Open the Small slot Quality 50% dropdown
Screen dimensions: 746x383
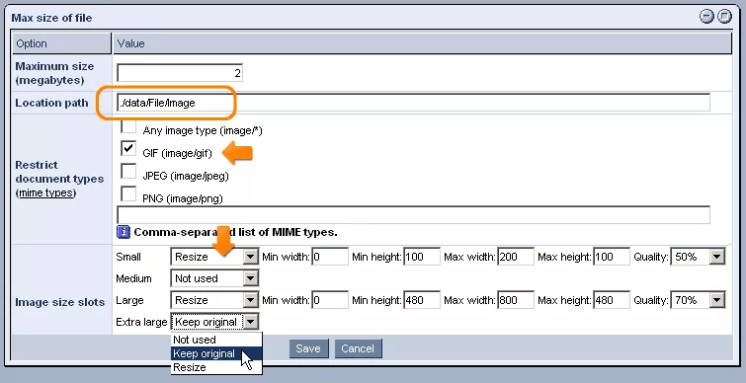coord(698,257)
